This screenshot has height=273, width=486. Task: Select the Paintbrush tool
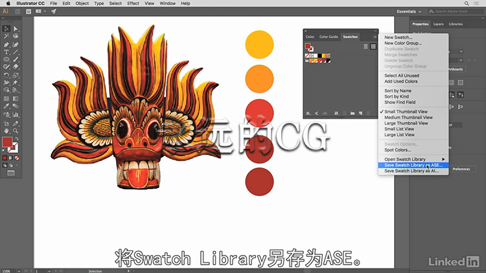point(16,60)
